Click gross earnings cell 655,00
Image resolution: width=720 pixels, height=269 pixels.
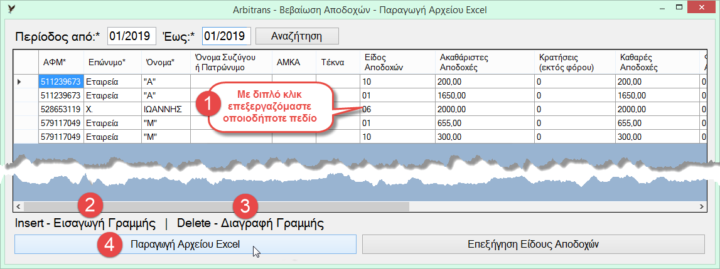point(485,123)
